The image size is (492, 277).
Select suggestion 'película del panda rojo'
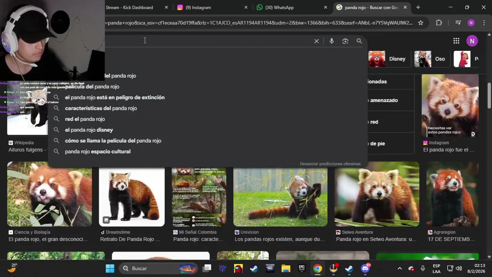tap(92, 87)
